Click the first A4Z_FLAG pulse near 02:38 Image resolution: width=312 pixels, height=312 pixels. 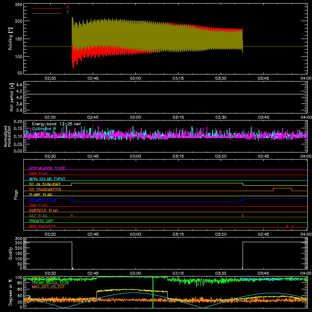pyautogui.click(x=72, y=216)
